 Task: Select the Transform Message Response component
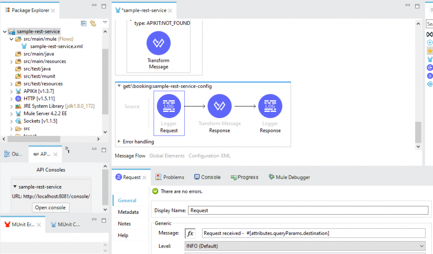pos(219,106)
